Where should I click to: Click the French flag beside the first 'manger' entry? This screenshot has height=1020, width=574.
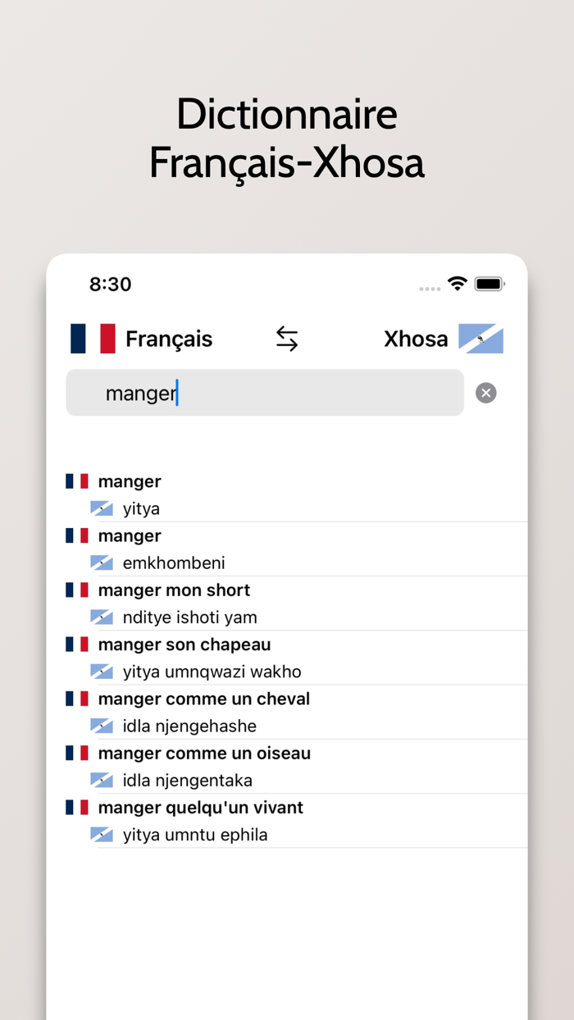(76, 480)
